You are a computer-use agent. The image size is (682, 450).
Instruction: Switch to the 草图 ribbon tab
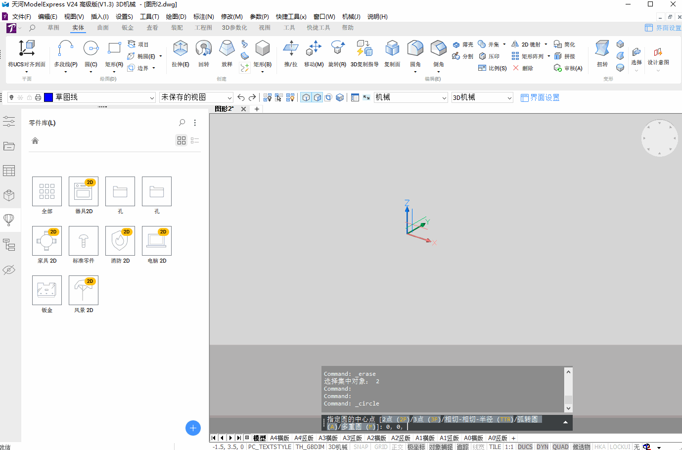pyautogui.click(x=53, y=28)
